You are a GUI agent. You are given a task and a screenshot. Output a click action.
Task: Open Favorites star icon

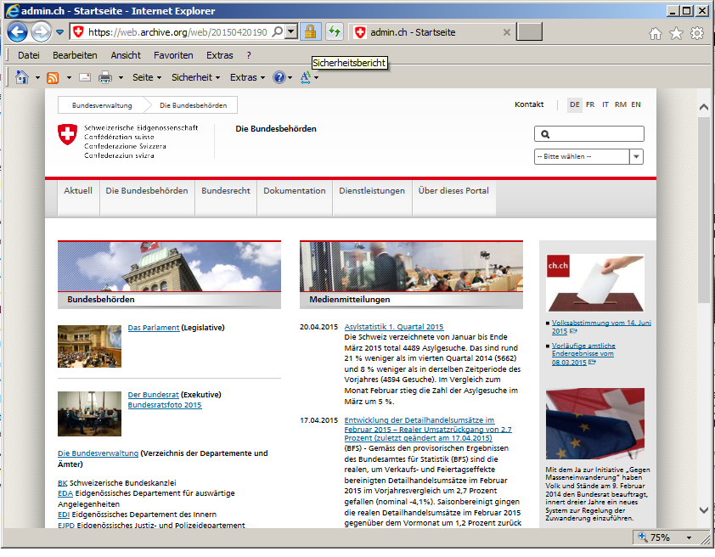pos(676,33)
